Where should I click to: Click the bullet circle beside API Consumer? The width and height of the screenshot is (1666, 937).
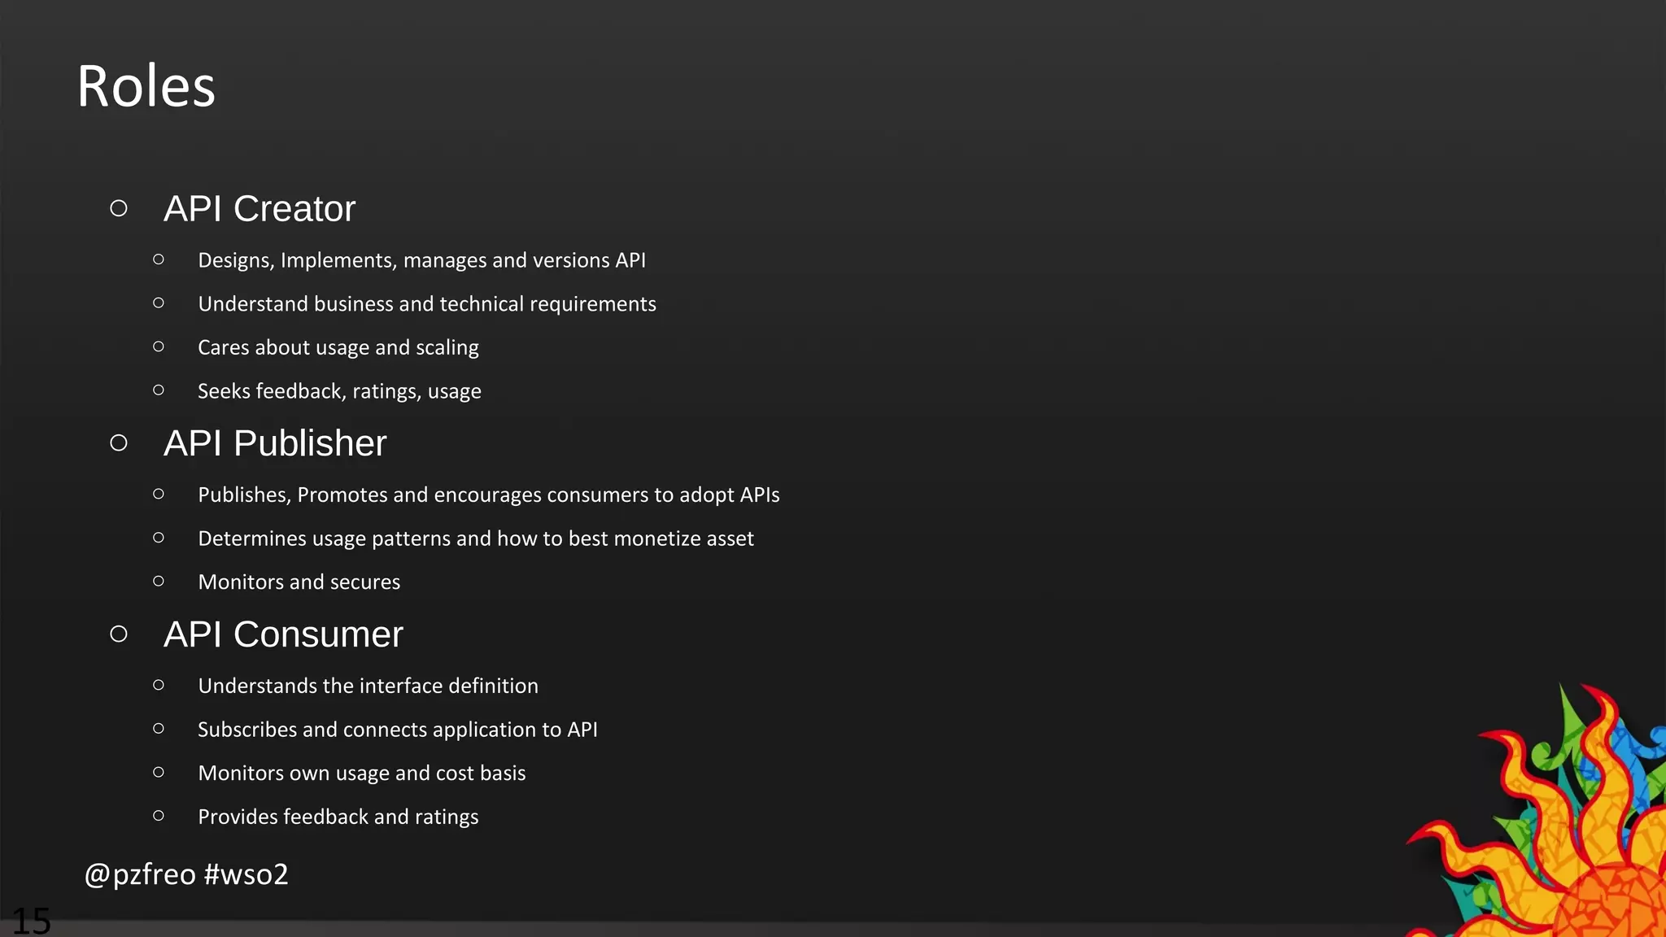(119, 634)
